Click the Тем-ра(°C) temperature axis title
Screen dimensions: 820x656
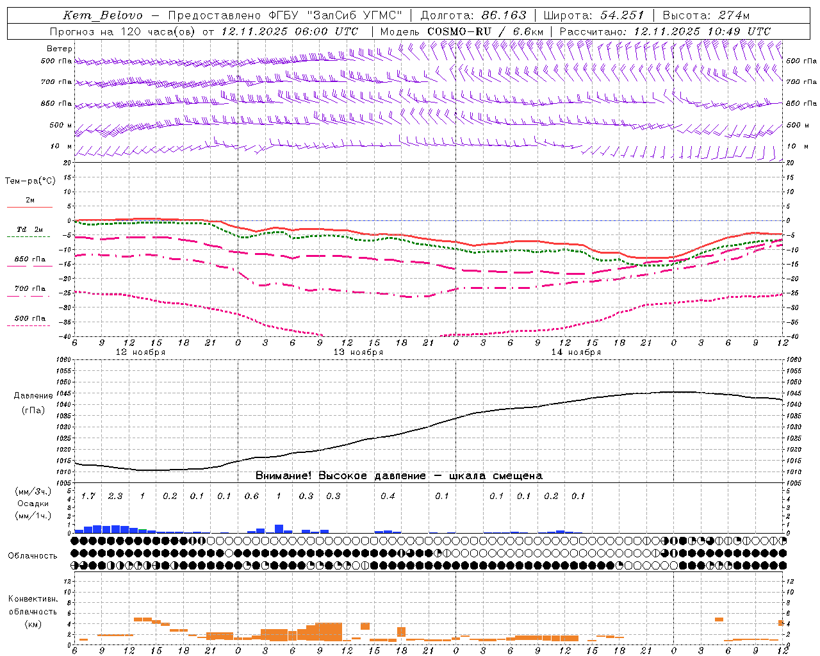click(x=30, y=181)
